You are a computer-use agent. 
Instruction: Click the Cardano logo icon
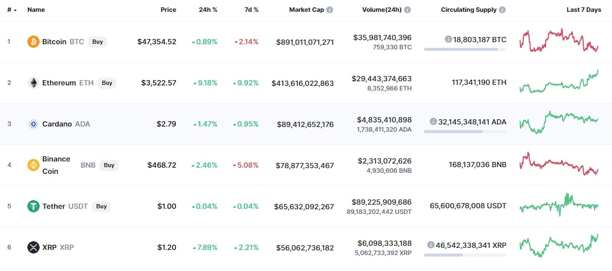[33, 124]
